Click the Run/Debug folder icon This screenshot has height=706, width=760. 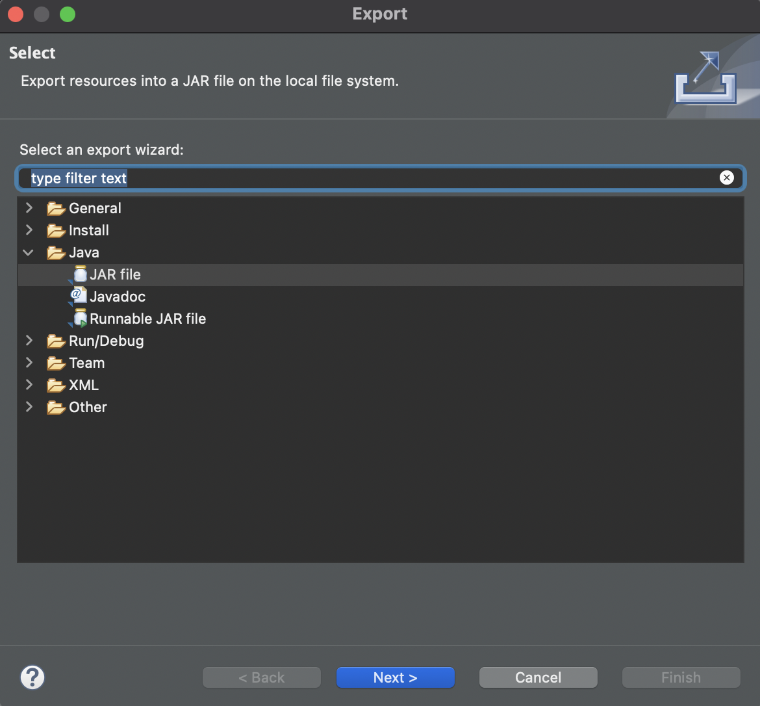point(57,341)
